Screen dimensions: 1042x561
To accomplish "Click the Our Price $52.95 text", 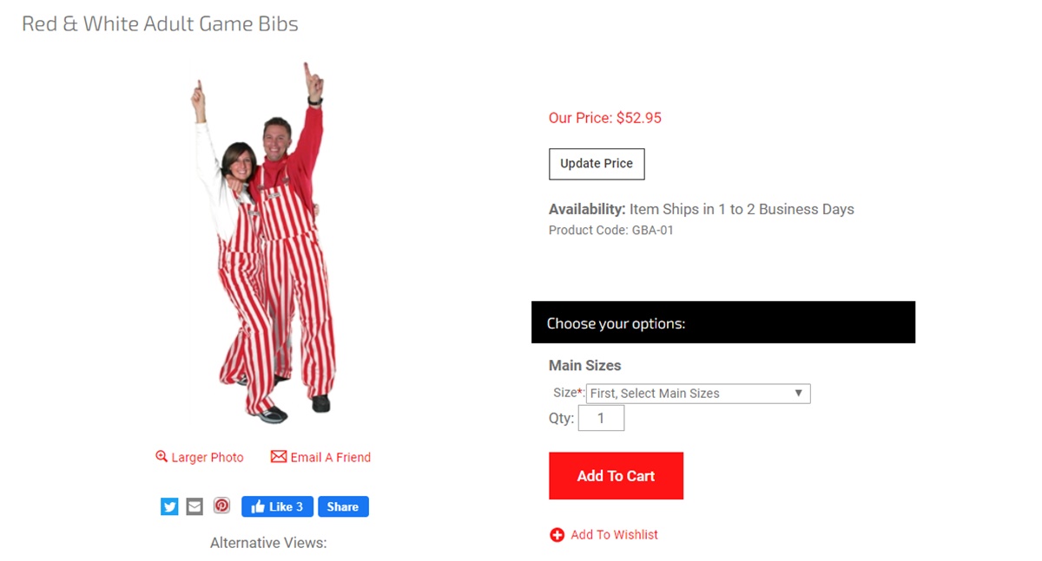I will 605,118.
